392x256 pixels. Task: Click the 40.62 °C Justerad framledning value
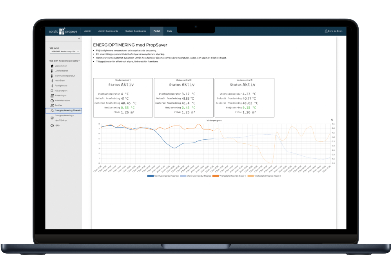click(x=250, y=103)
